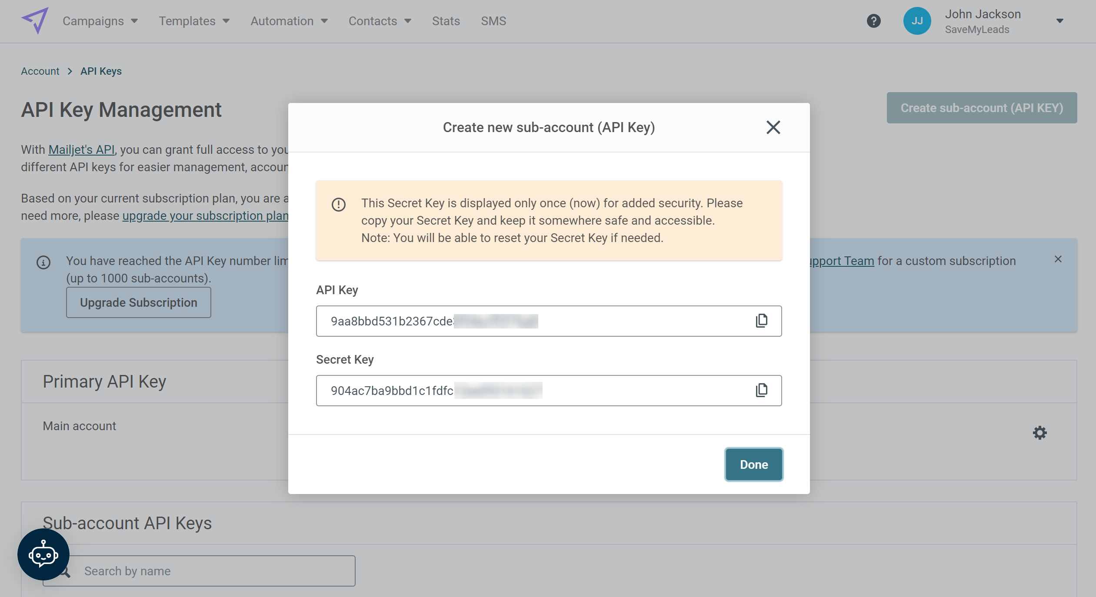
Task: Open the Mailjet's API link
Action: [x=81, y=149]
